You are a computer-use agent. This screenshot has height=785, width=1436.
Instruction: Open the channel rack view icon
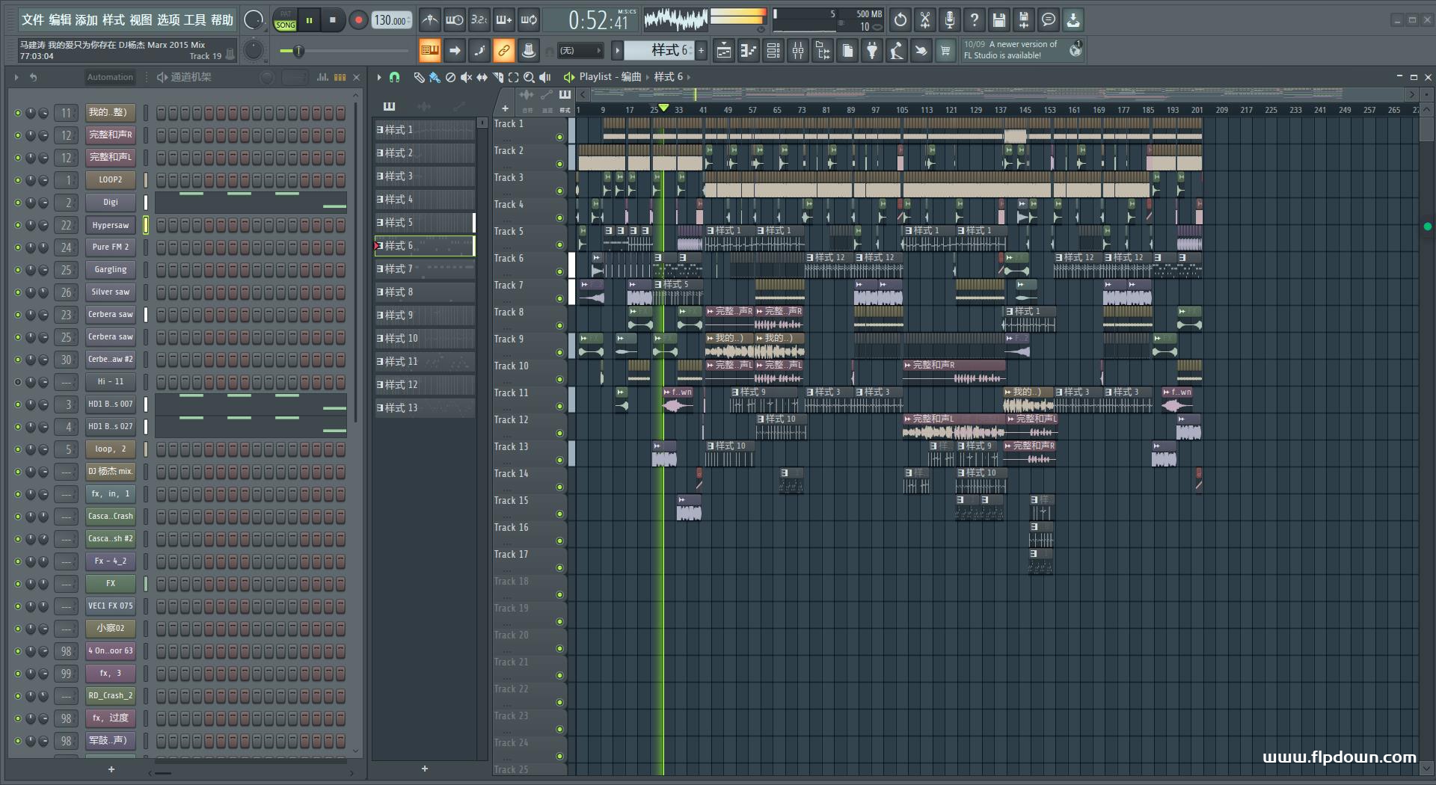tap(773, 50)
